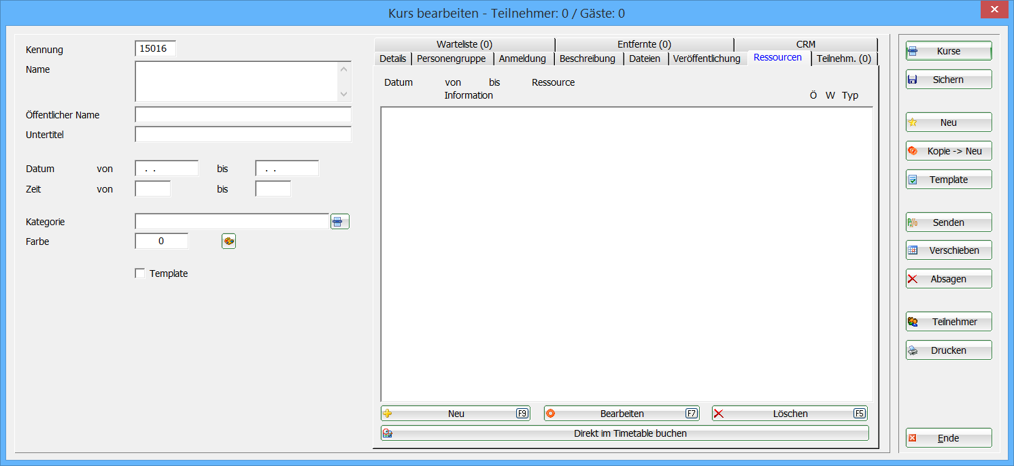The image size is (1014, 466).
Task: Click Verschieben to reschedule the course
Action: (948, 250)
